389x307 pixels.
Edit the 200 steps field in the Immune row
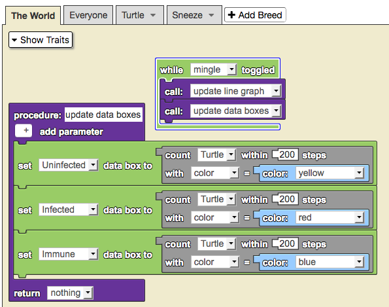click(x=287, y=244)
